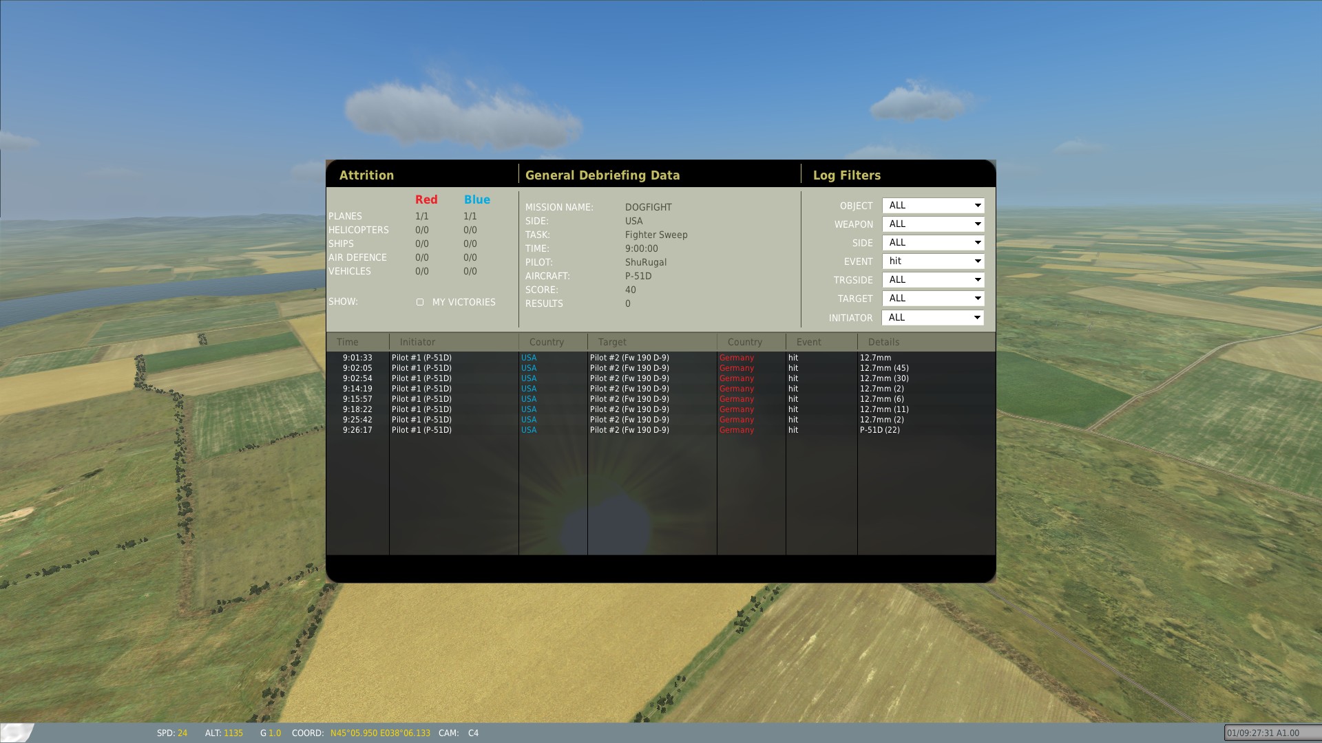The image size is (1322, 743).
Task: Sort log by the Time column header
Action: (358, 342)
